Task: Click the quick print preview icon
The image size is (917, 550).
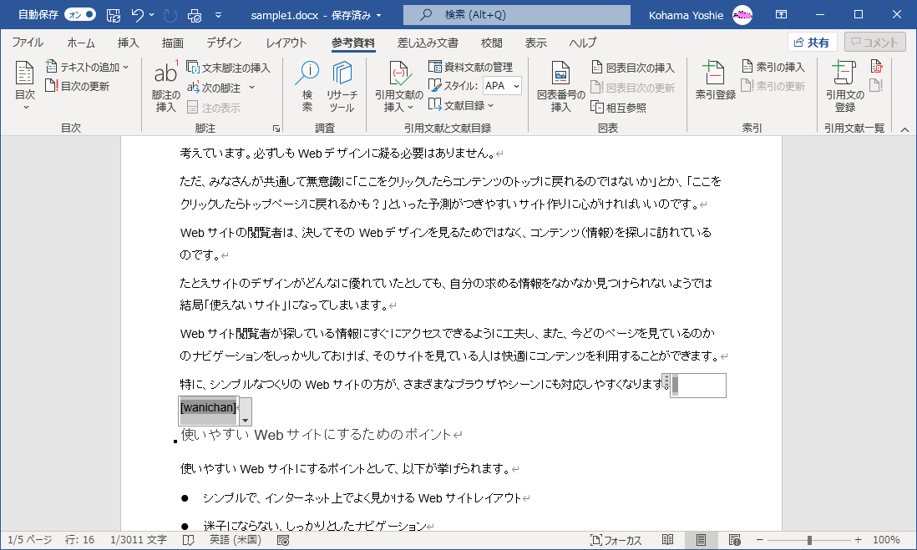Action: (194, 15)
